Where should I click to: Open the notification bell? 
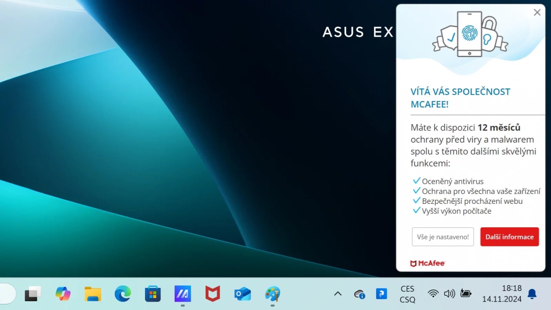532,294
